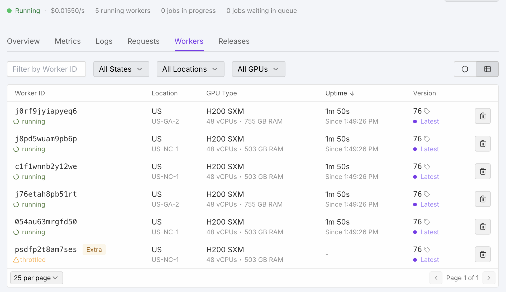Viewport: 506px width, 292px height.
Task: Click trash icon for worker j76etah8pb51rt
Action: click(x=483, y=199)
